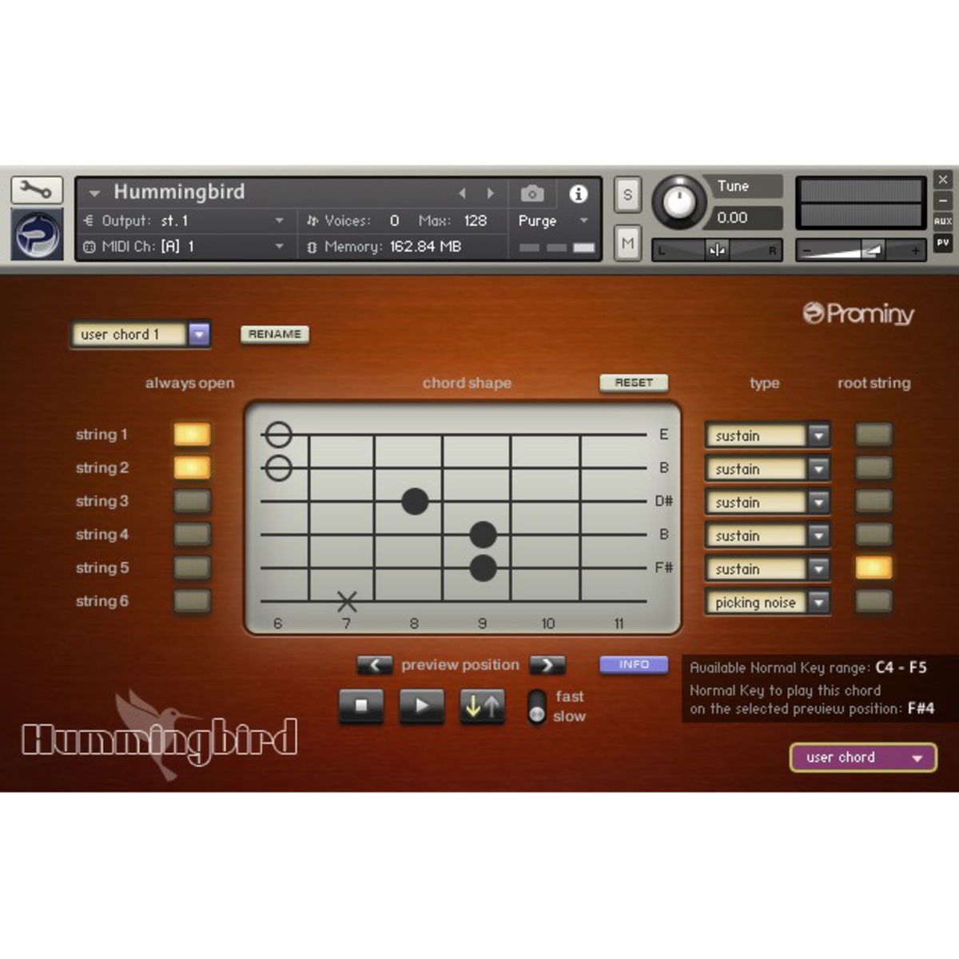This screenshot has width=959, height=959.
Task: Click the Prominy instrument logo icon
Action: click(x=37, y=233)
